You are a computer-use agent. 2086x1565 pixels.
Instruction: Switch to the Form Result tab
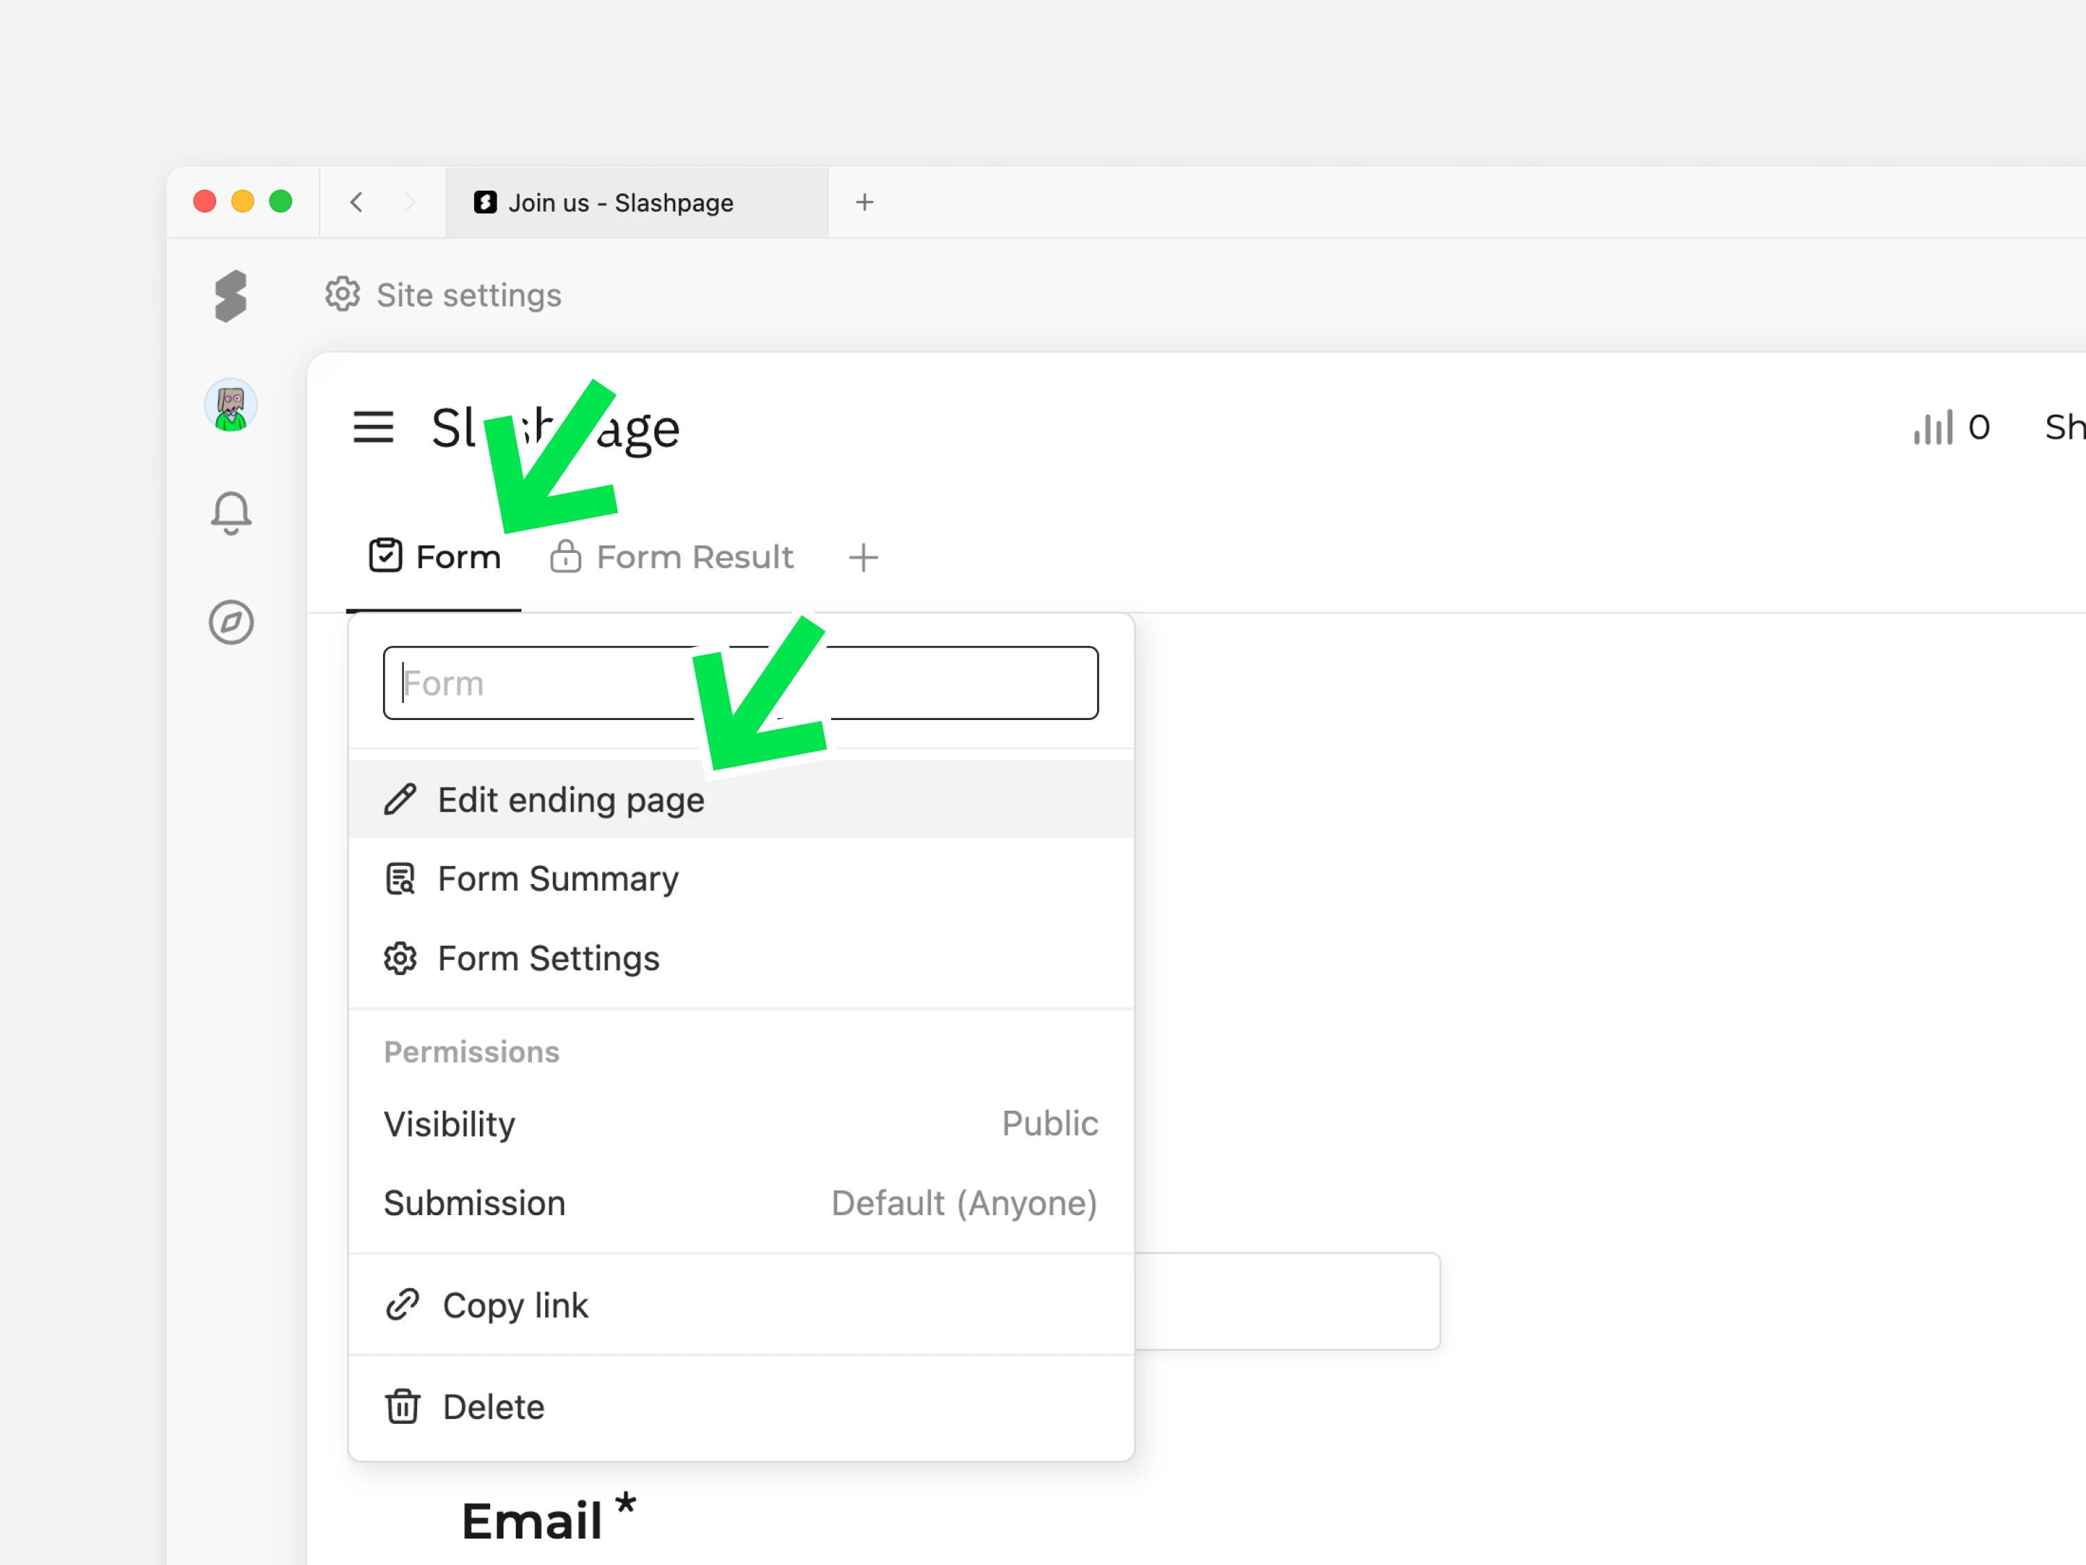click(672, 556)
